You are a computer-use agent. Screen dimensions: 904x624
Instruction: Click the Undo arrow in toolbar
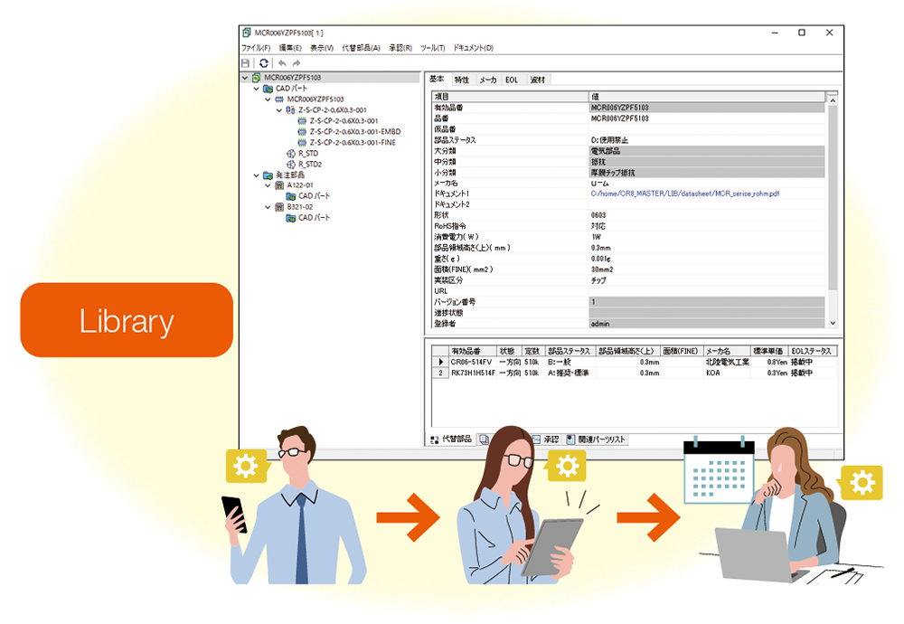pyautogui.click(x=281, y=63)
